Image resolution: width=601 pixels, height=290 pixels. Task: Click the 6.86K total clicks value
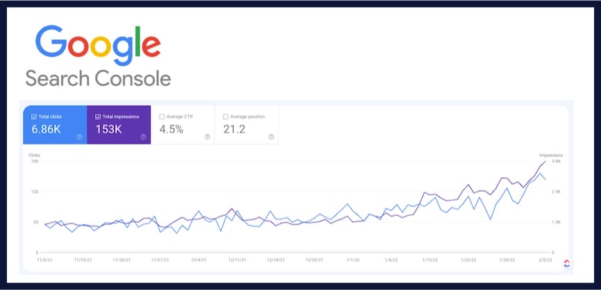click(x=47, y=129)
